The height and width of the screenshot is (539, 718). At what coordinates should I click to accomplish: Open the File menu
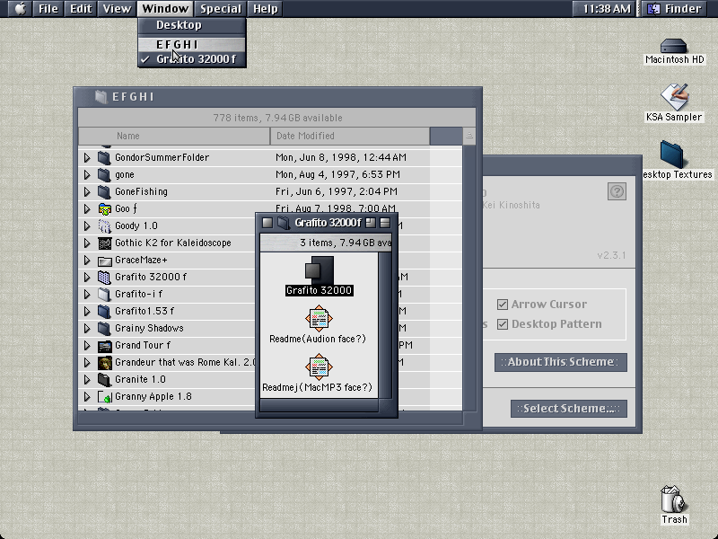[48, 9]
